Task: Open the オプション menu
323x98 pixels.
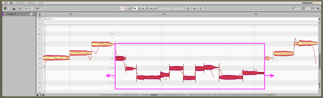Action: [x=31, y=3]
